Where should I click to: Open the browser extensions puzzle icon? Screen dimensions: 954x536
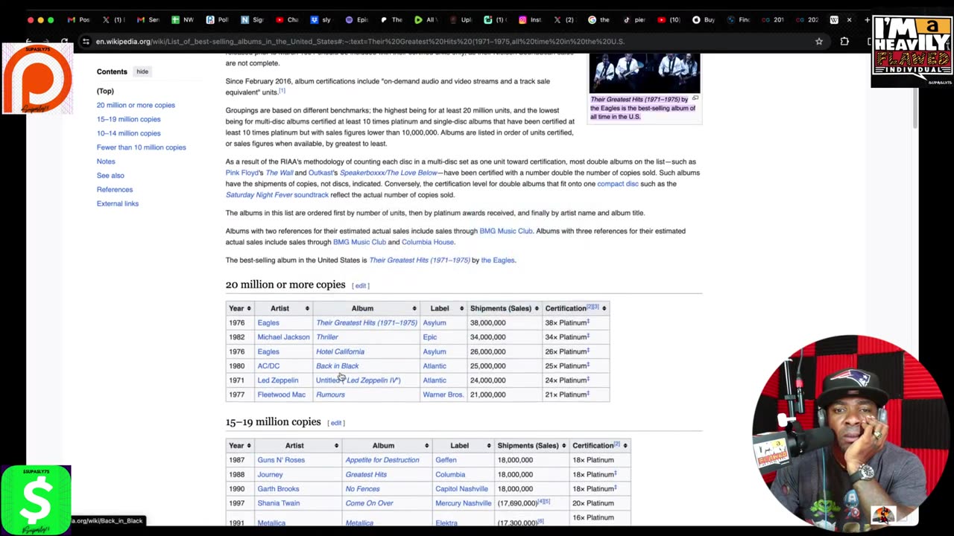(x=844, y=42)
